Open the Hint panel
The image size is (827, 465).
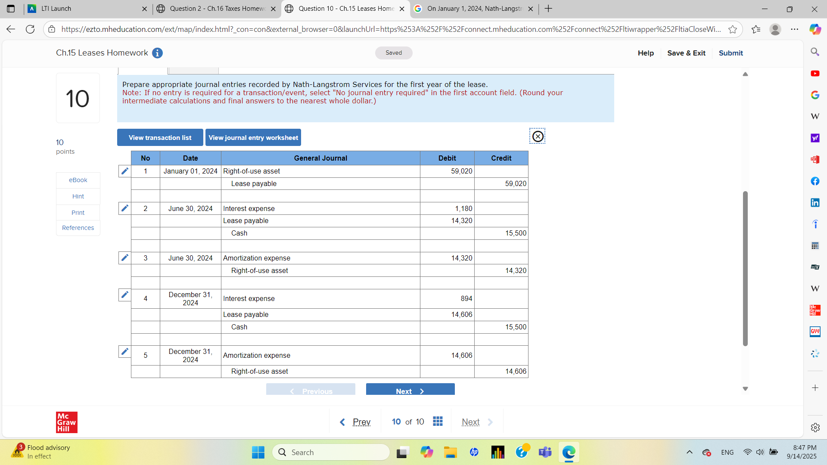[x=78, y=196]
